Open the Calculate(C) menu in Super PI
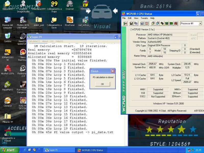This screenshot has height=153, width=204. tap(34, 41)
